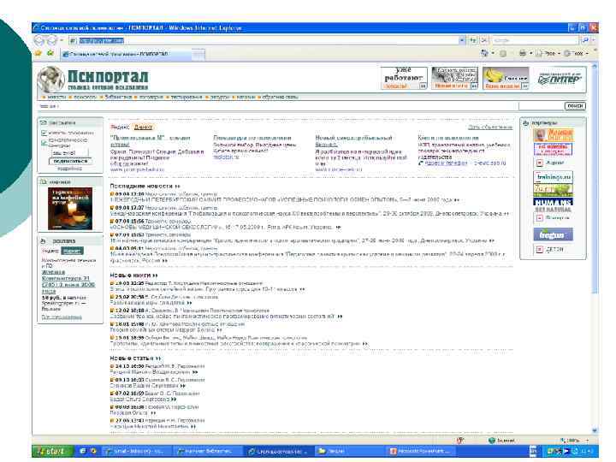Open the 'новости' site menu item

[56, 97]
